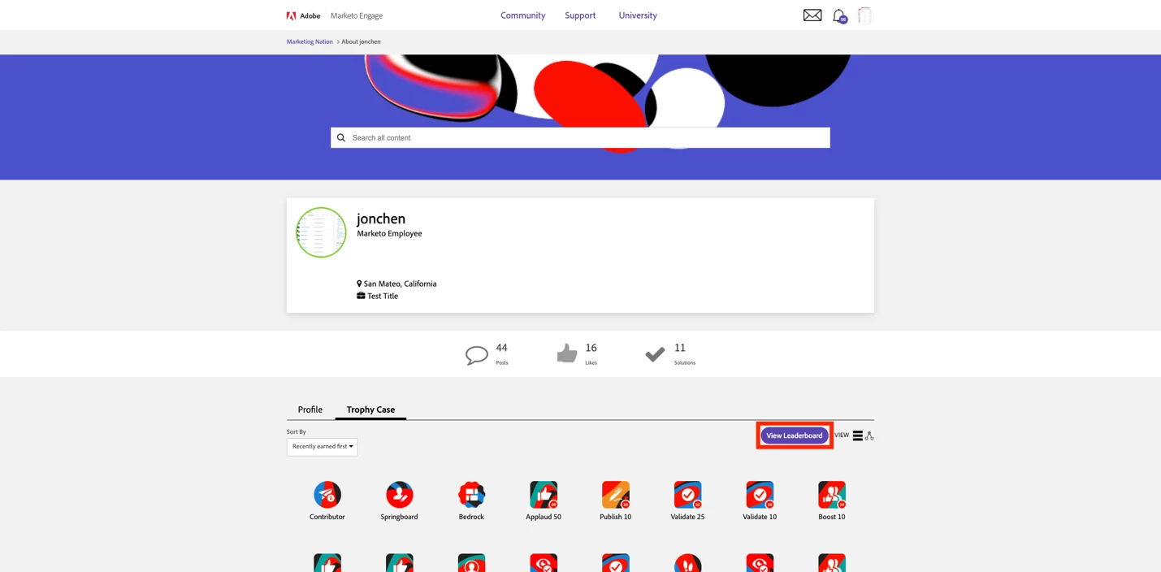1161x572 pixels.
Task: Expand the Recently earned first dropdown
Action: 322,447
